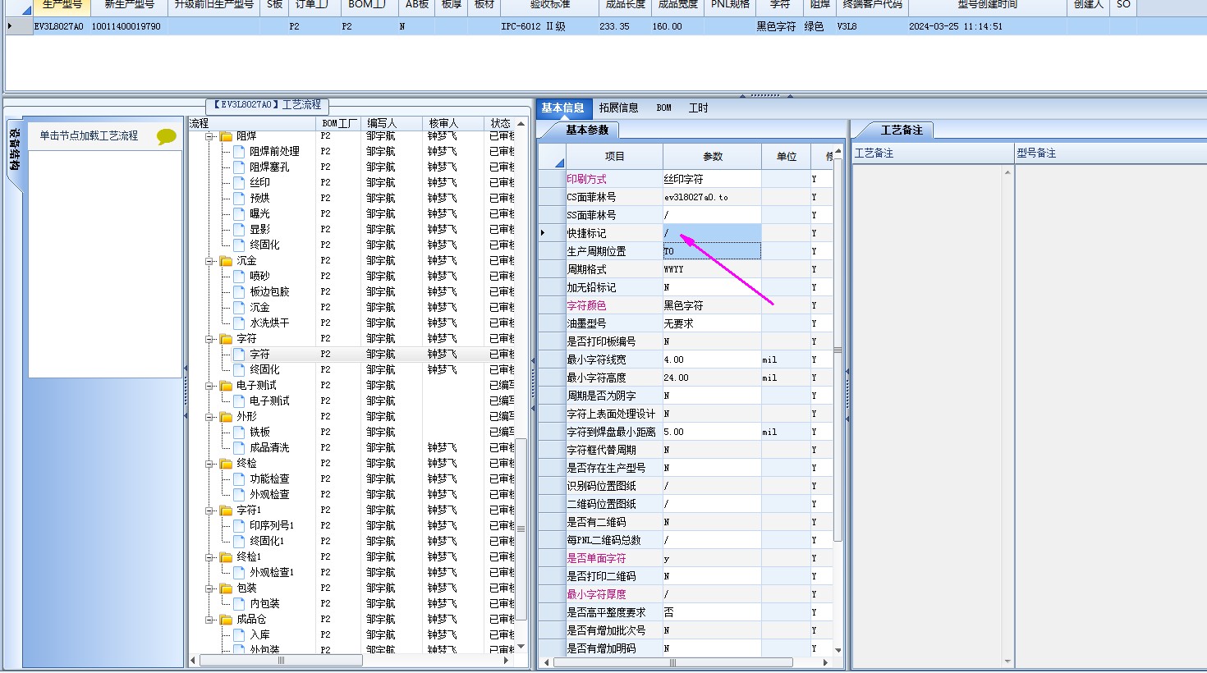This screenshot has width=1207, height=673.
Task: Select the 工艺备注 panel tab
Action: 902,130
